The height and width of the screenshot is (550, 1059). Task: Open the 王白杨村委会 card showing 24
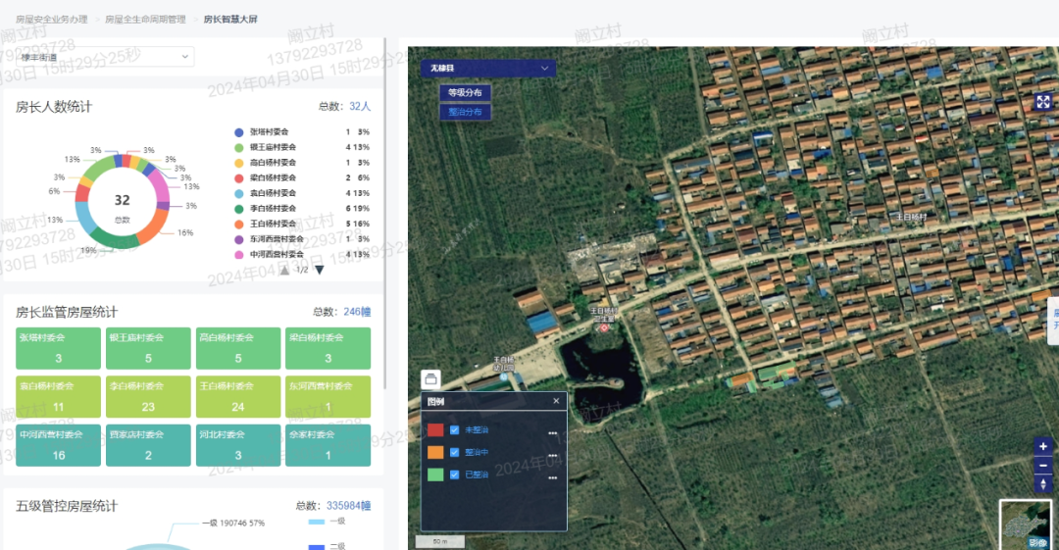pos(237,397)
